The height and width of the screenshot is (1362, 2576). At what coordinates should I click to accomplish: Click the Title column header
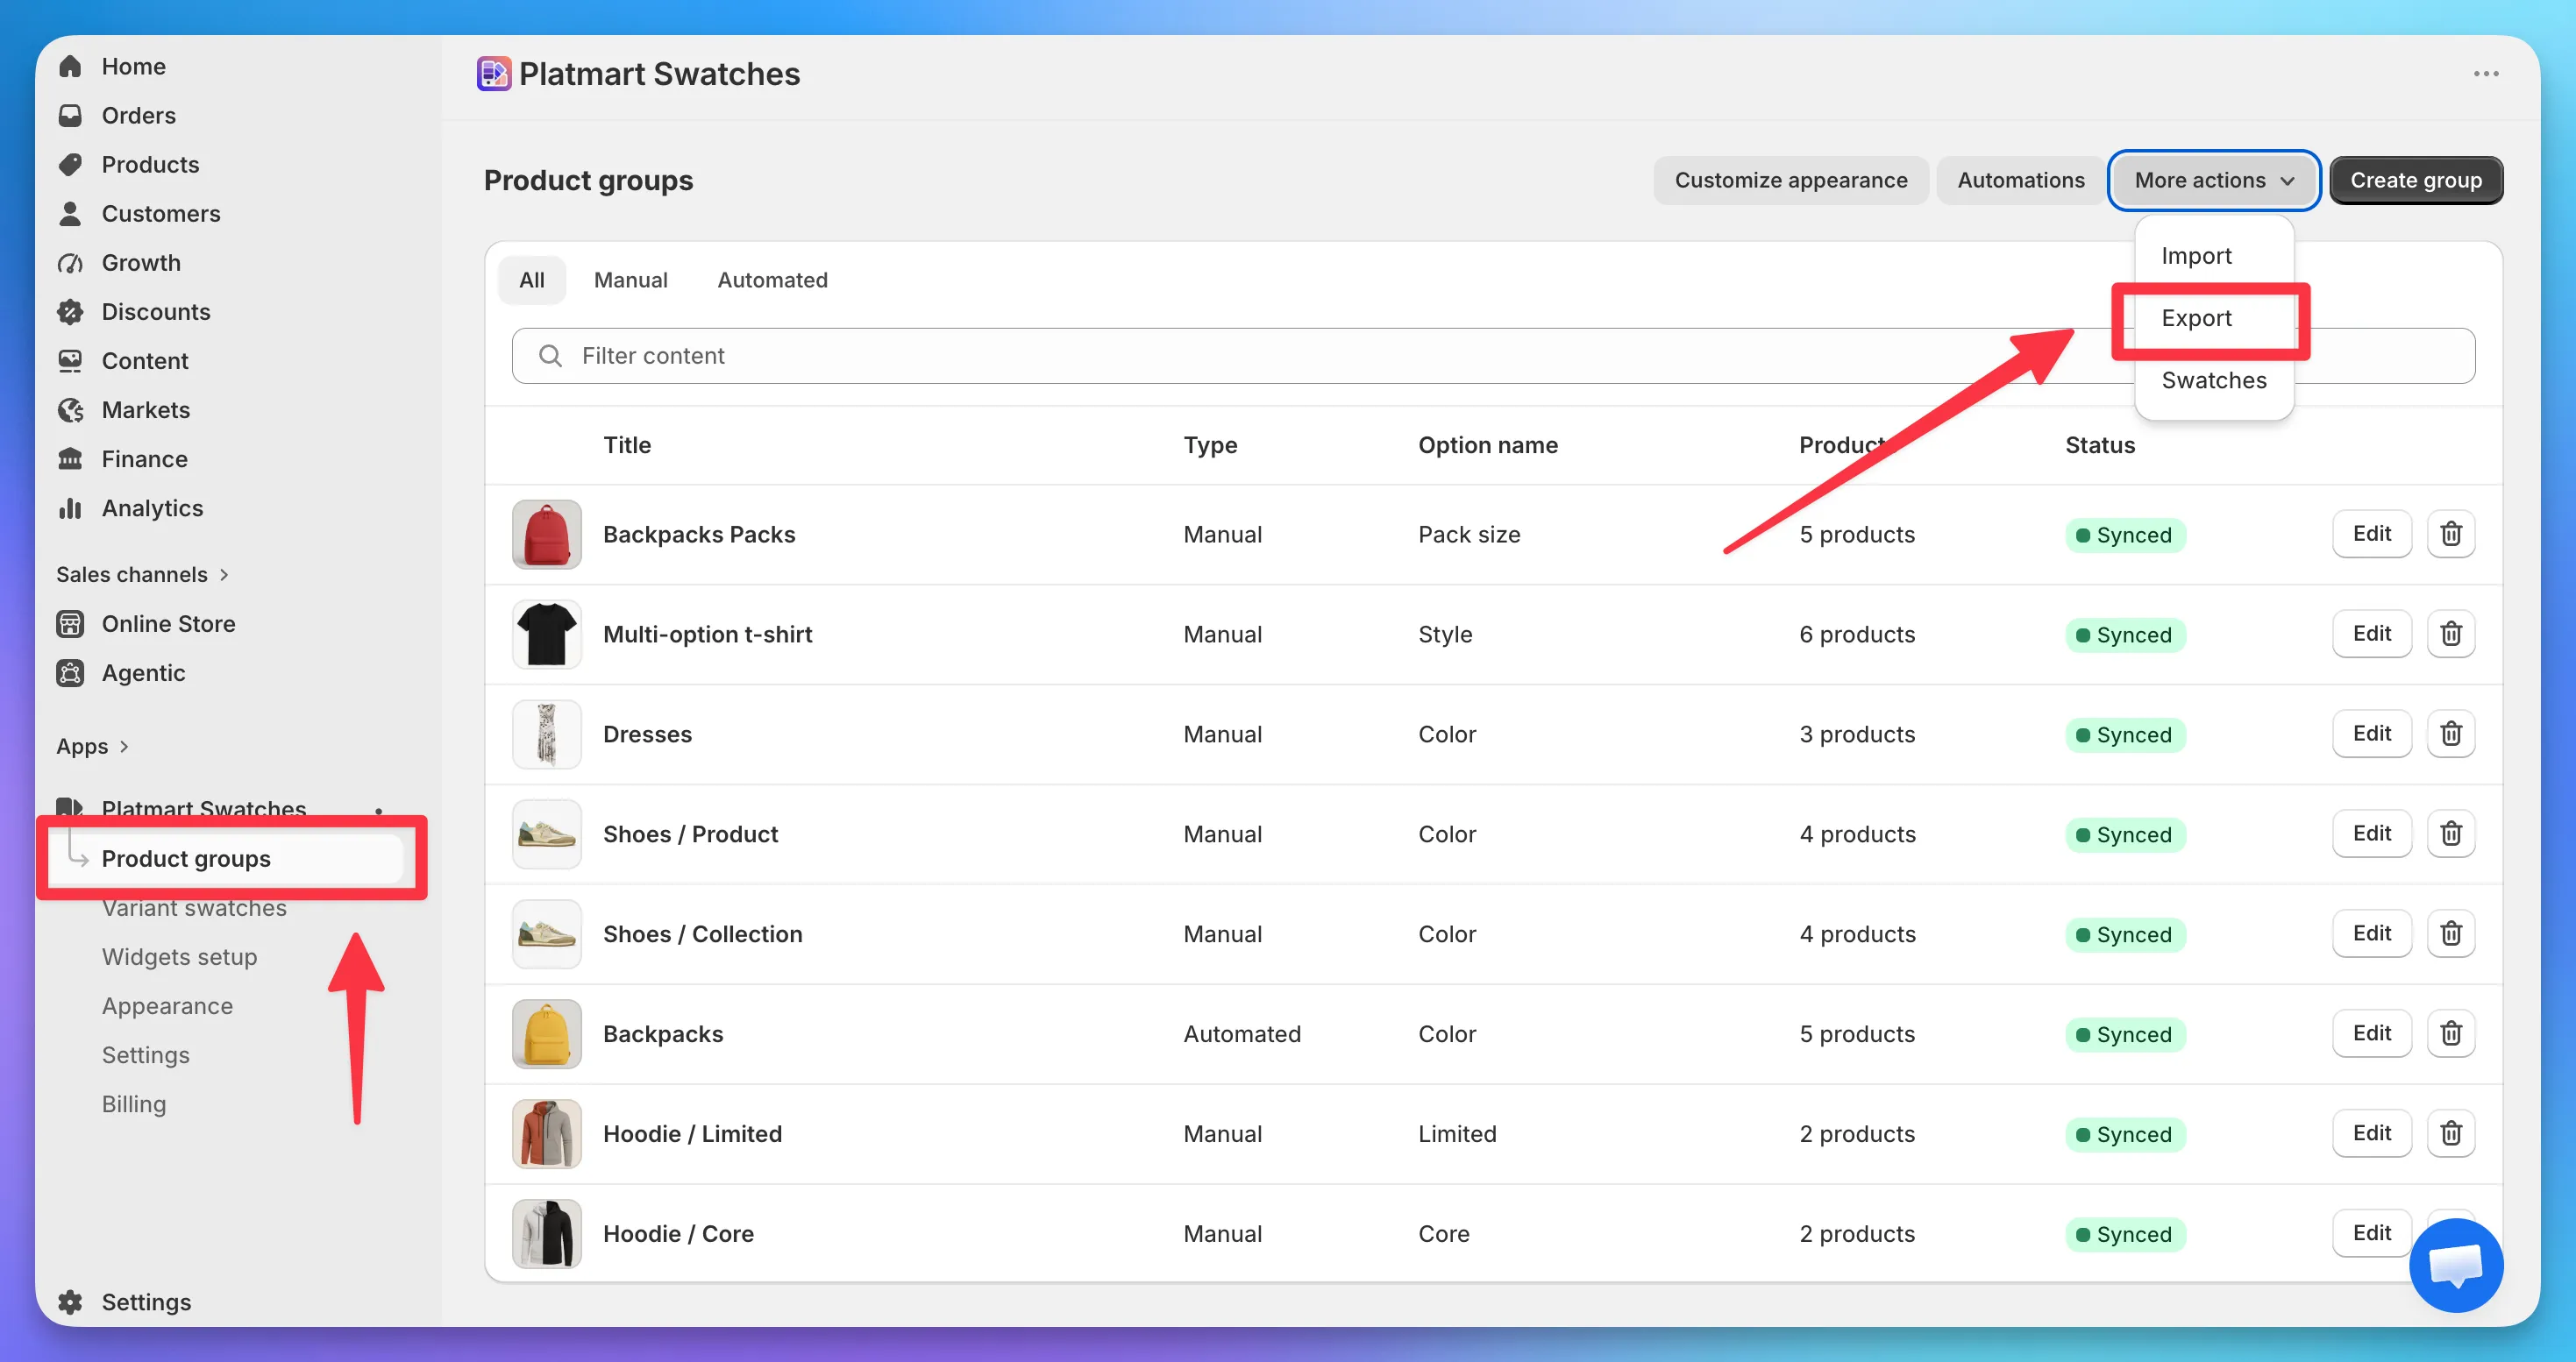pyautogui.click(x=627, y=444)
